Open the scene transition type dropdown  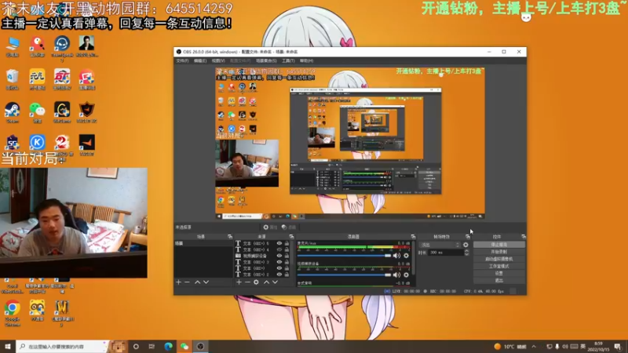pos(440,245)
